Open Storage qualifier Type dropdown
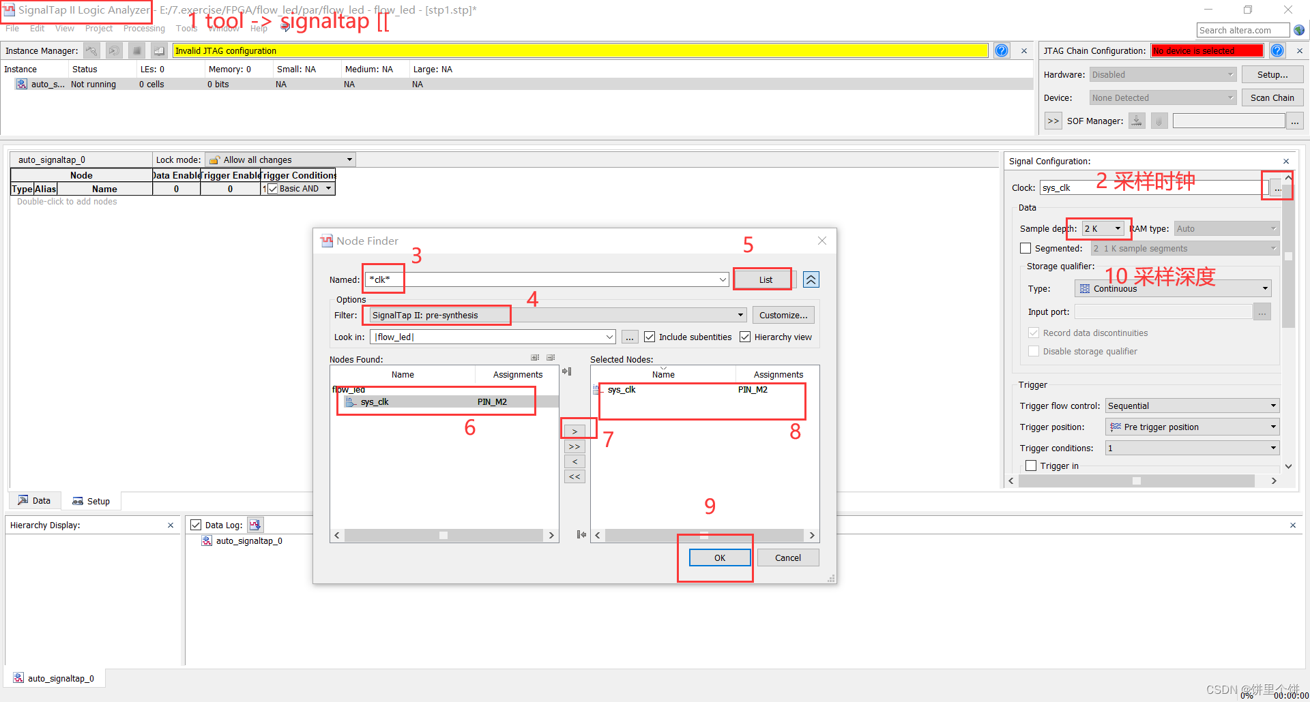1310x702 pixels. 1173,288
